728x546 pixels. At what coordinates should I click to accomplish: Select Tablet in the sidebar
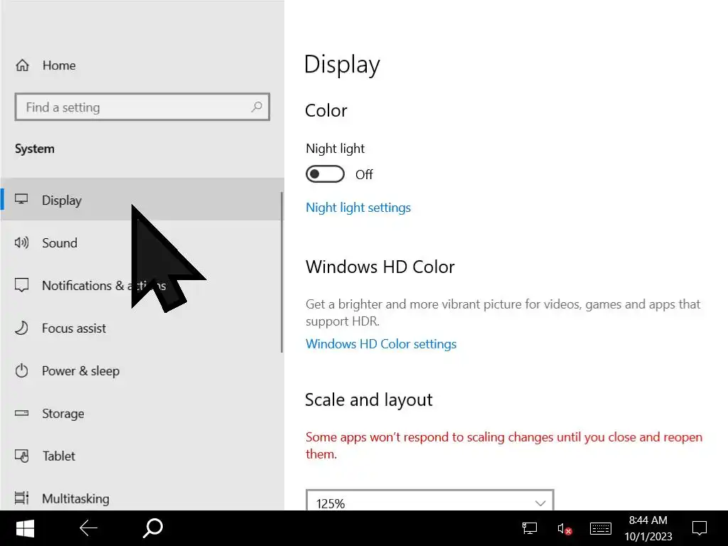pos(142,456)
